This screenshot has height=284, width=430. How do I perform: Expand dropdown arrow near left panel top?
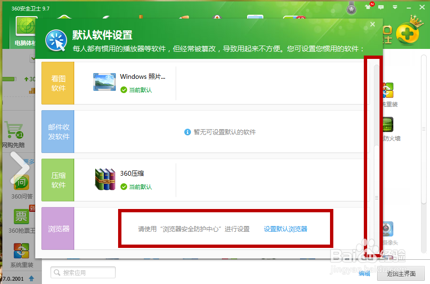click(33, 58)
